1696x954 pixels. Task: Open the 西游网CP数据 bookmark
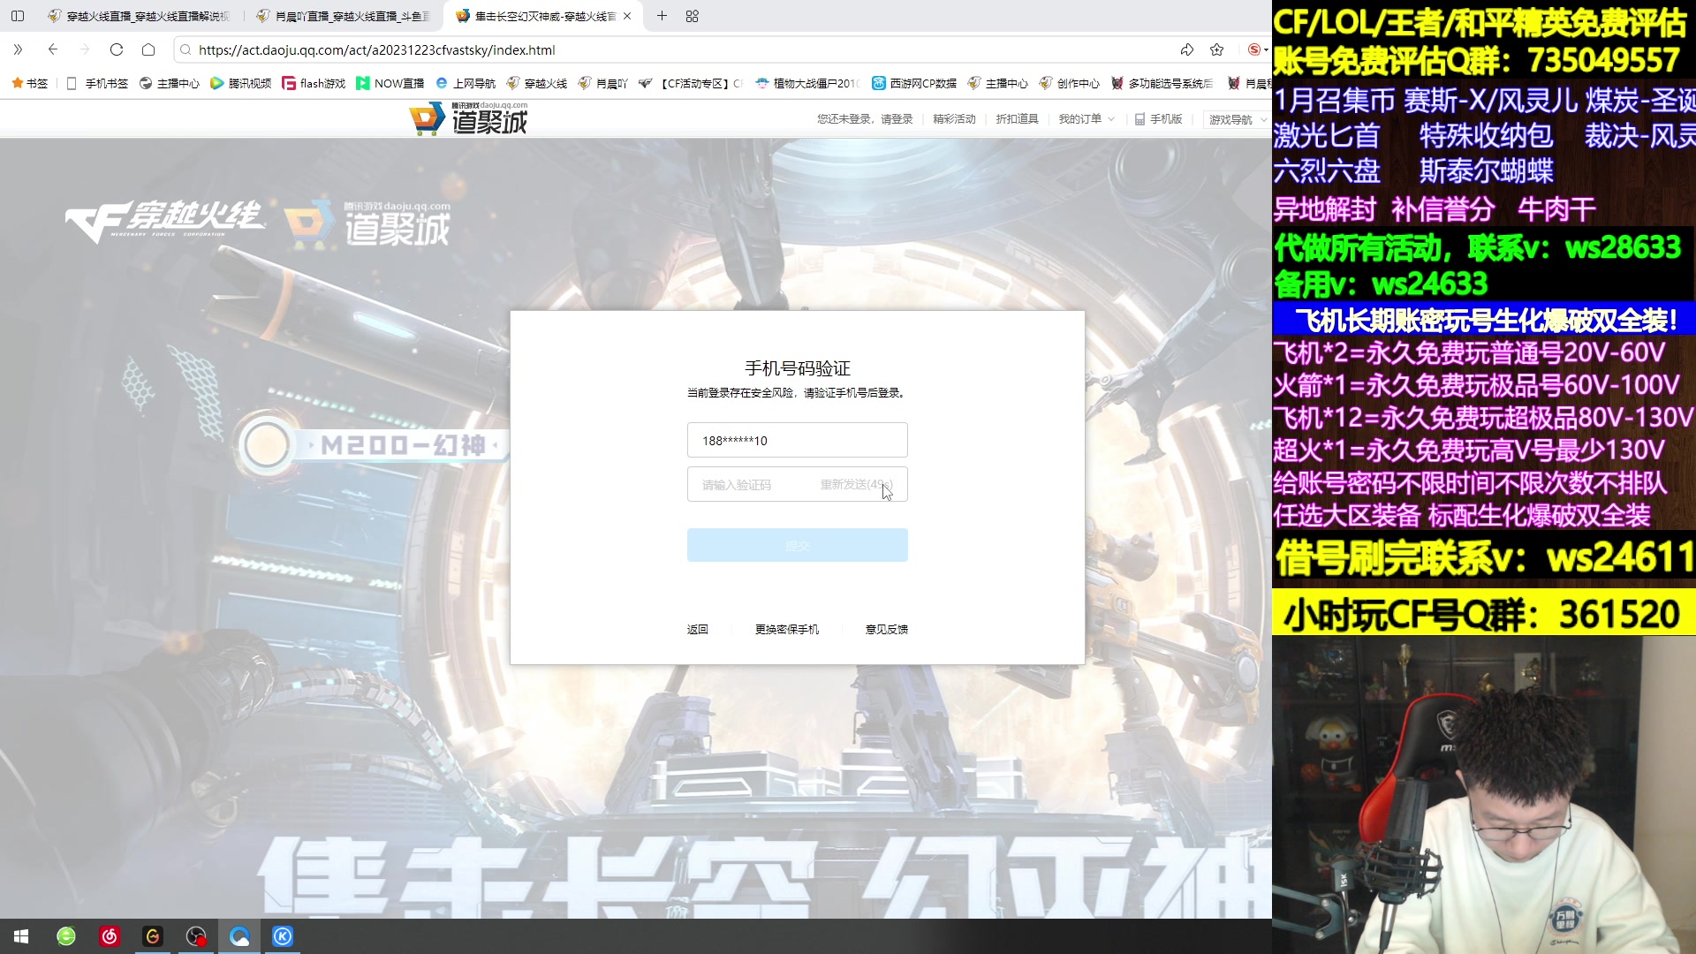pos(914,83)
